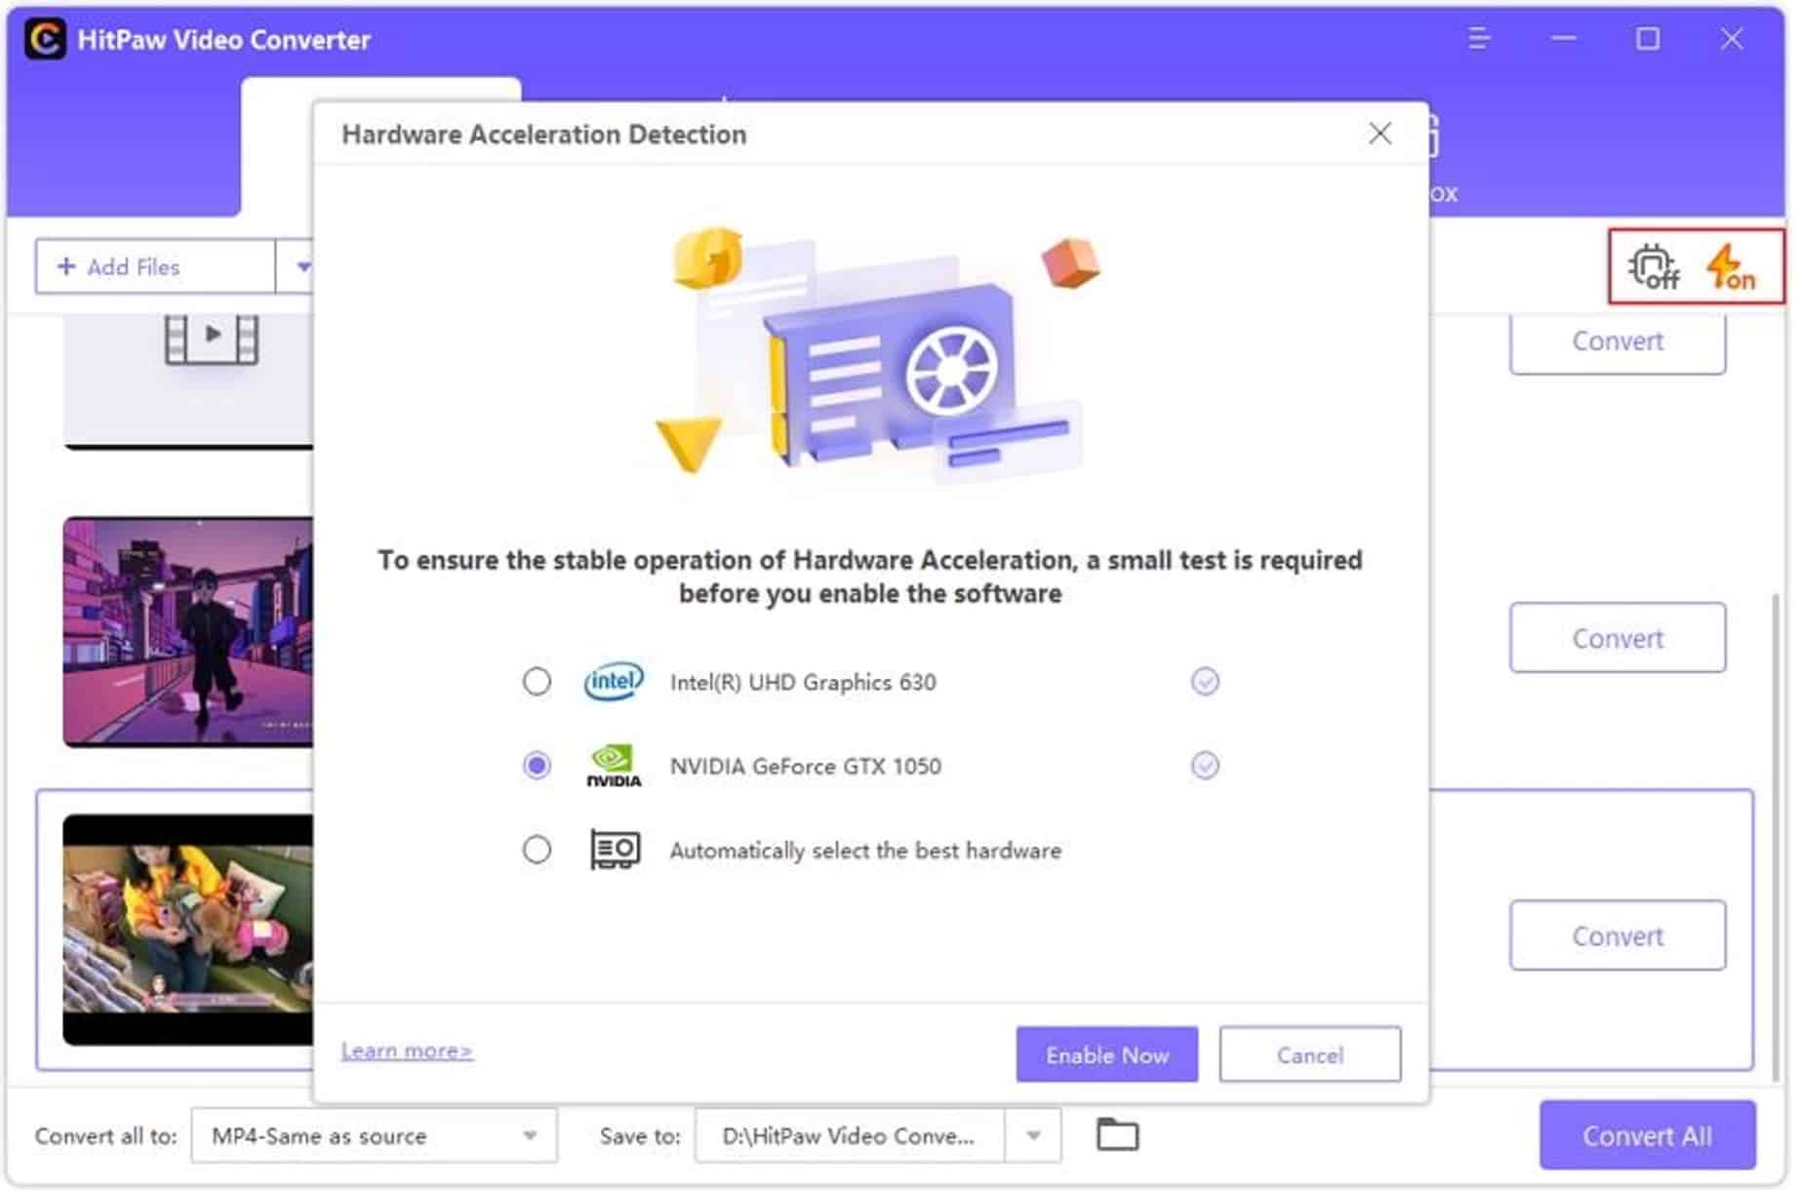1796x1195 pixels.
Task: Open the Learn more link
Action: tap(407, 1052)
